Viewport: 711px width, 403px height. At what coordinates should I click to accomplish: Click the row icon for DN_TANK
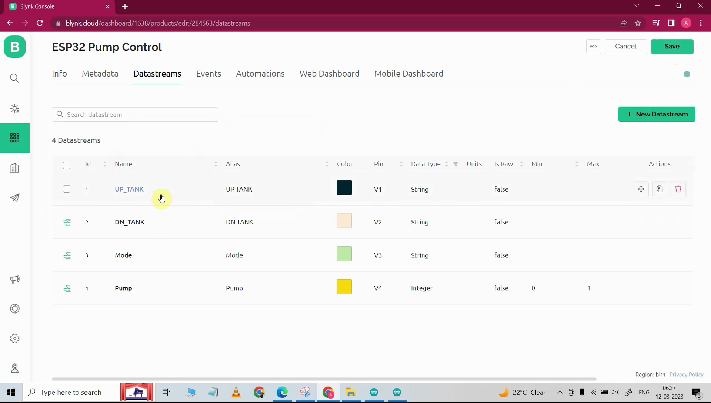[x=67, y=222]
